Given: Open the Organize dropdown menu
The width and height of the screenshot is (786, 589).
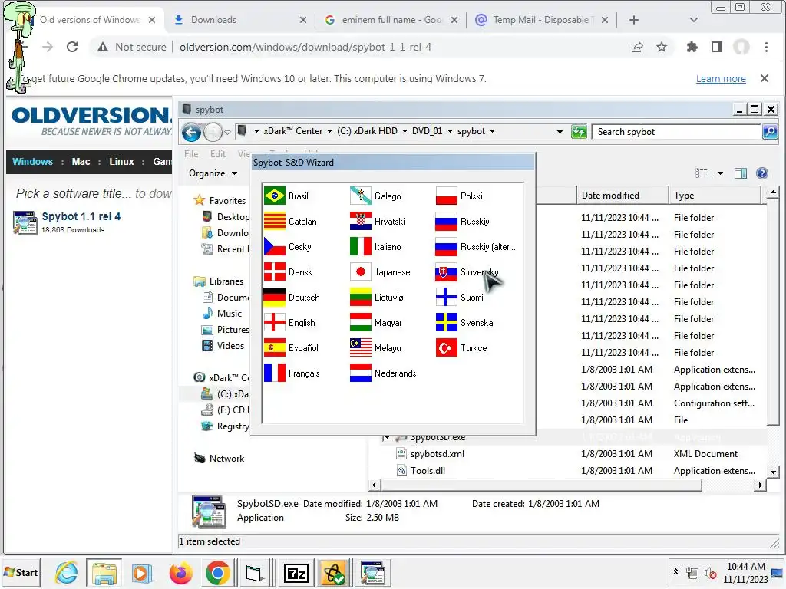Looking at the screenshot, I should 213,173.
